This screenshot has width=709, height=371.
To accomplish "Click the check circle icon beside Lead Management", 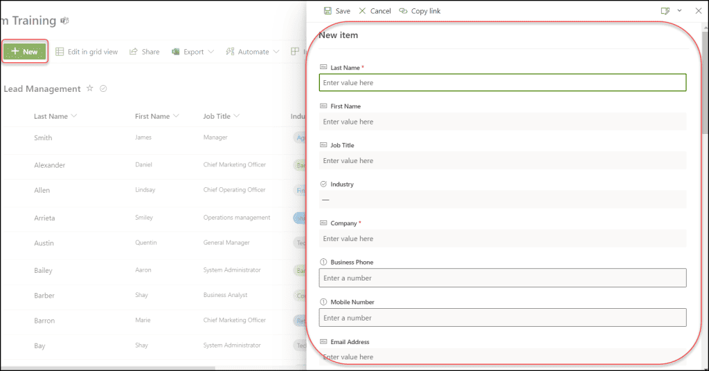I will click(103, 88).
